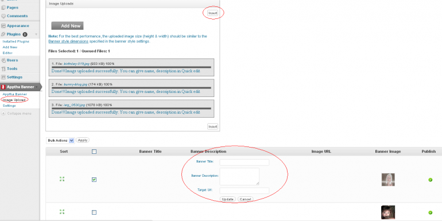Open Settings under Apptha Banner
The image size is (442, 221).
pyautogui.click(x=9, y=106)
